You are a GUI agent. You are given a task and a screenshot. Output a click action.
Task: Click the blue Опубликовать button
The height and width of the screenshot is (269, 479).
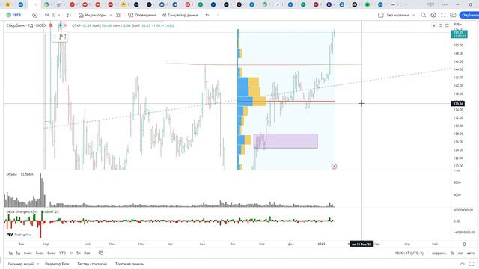click(469, 15)
